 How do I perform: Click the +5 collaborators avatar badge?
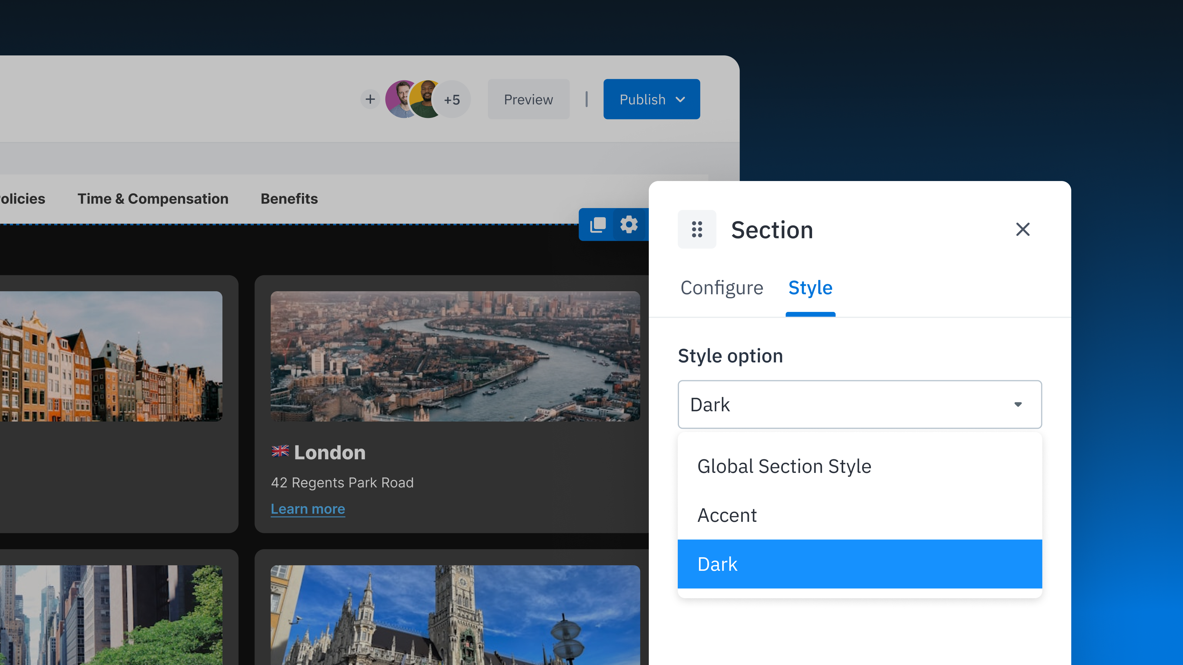451,99
